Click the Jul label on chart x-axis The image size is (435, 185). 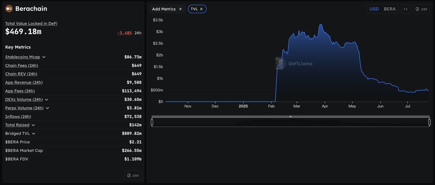coord(408,106)
